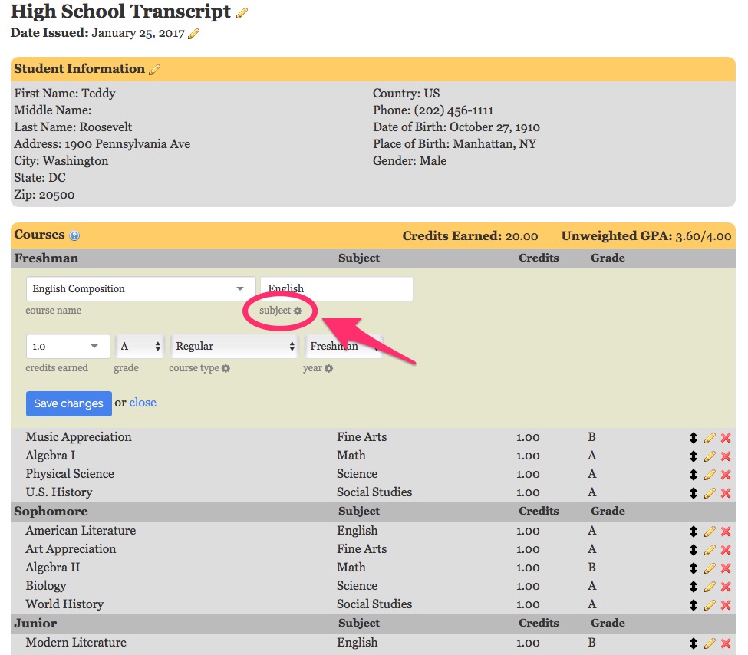Click the close link beside Save changes
Screen dimensions: 748x655
pyautogui.click(x=143, y=403)
